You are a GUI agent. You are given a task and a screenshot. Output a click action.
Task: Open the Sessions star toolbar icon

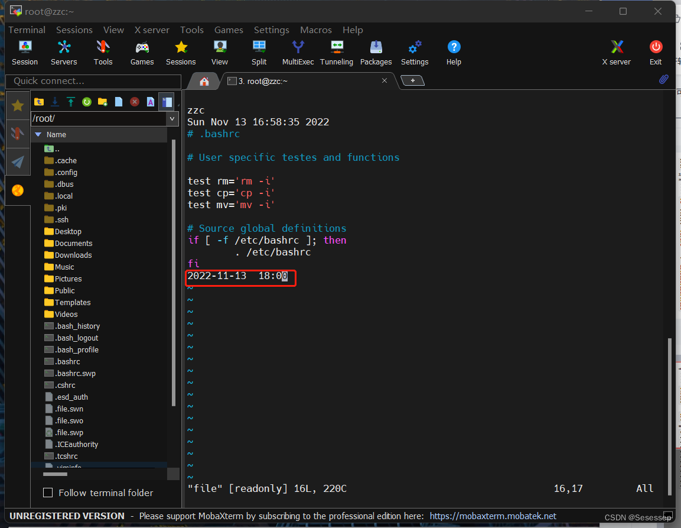181,52
